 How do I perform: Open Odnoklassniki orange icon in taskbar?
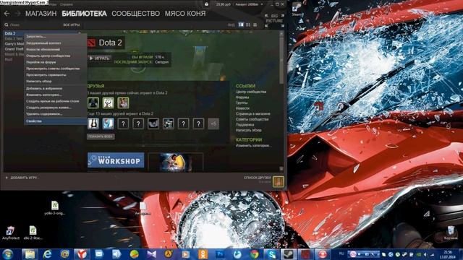(x=203, y=254)
